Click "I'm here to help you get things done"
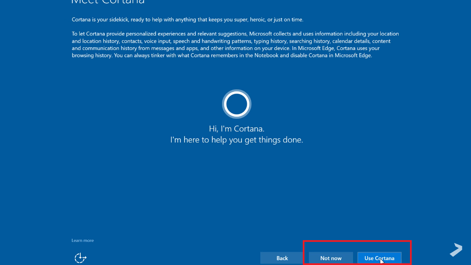 (x=237, y=140)
